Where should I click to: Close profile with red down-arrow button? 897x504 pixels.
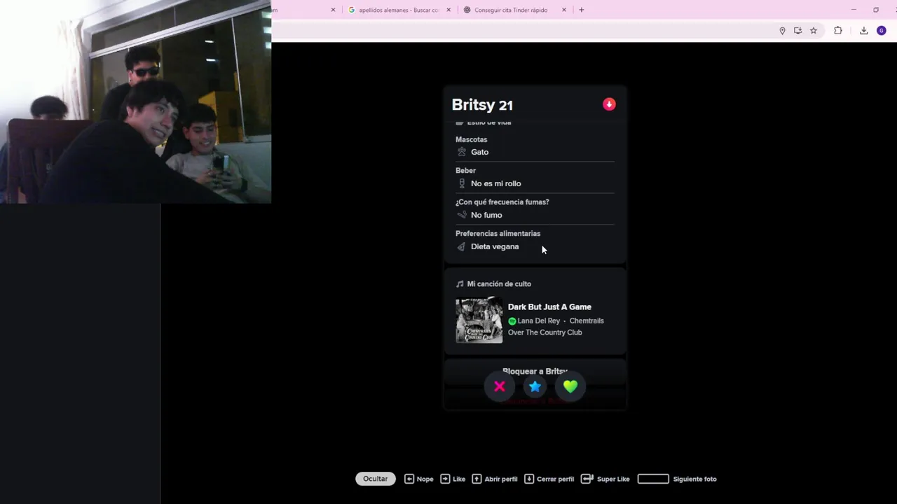pos(609,104)
